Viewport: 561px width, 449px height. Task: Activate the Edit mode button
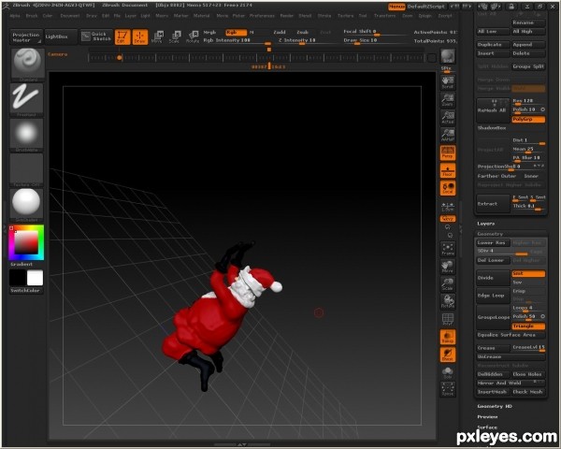122,36
